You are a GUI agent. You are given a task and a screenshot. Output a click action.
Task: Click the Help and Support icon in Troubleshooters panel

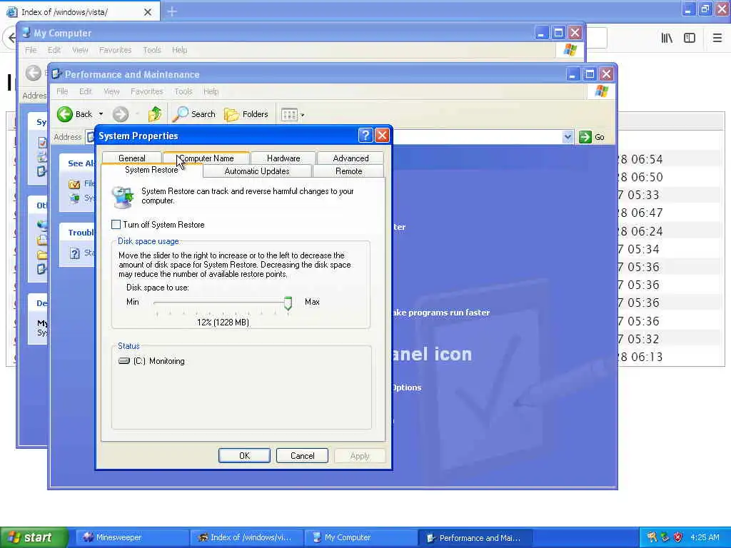tap(74, 253)
